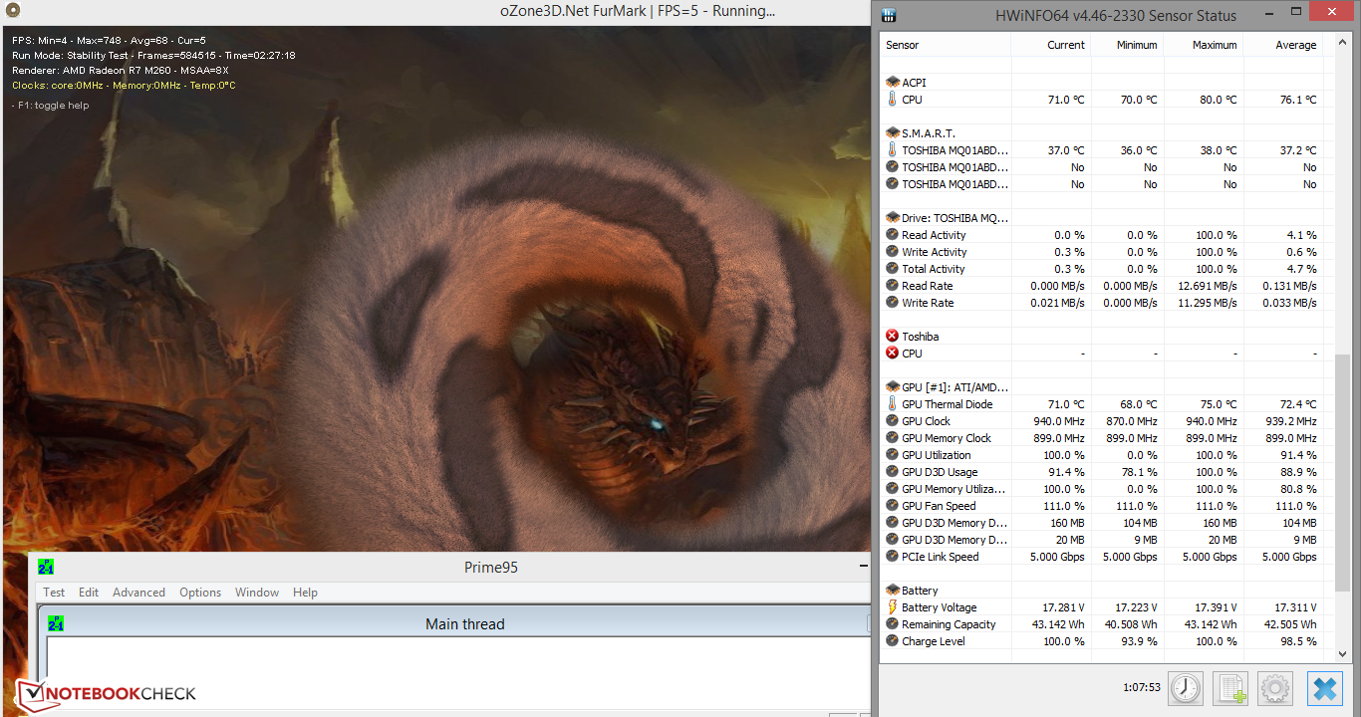1361x717 pixels.
Task: Click the FurMark icon in its title bar
Action: 12,11
